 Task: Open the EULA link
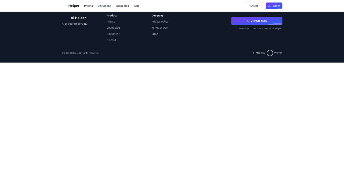click(155, 34)
